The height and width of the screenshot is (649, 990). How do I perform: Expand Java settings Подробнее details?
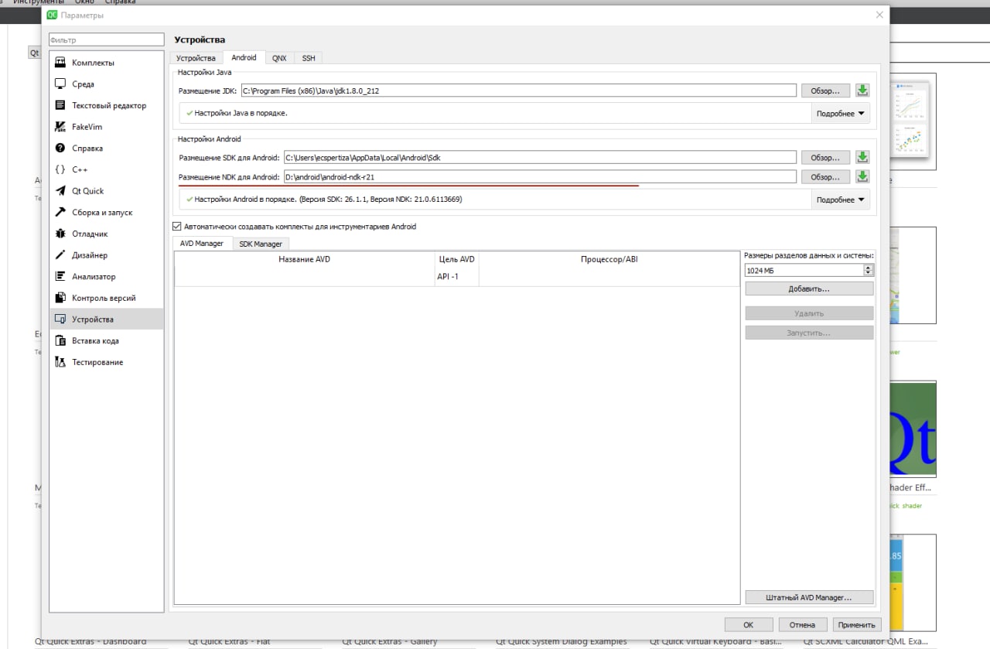pos(840,114)
